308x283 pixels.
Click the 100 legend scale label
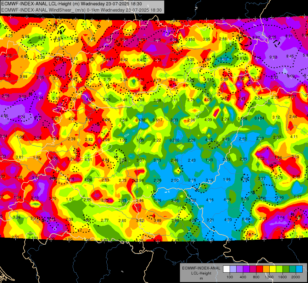(x=230, y=277)
